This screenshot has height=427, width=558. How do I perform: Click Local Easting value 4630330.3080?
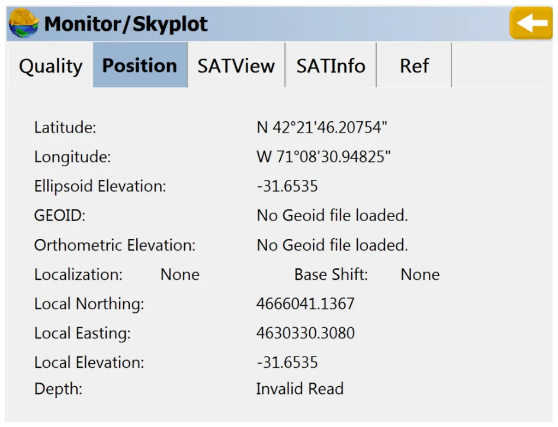[305, 333]
